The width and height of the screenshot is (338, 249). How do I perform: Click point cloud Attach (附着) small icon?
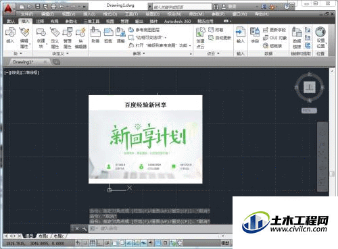(211, 30)
